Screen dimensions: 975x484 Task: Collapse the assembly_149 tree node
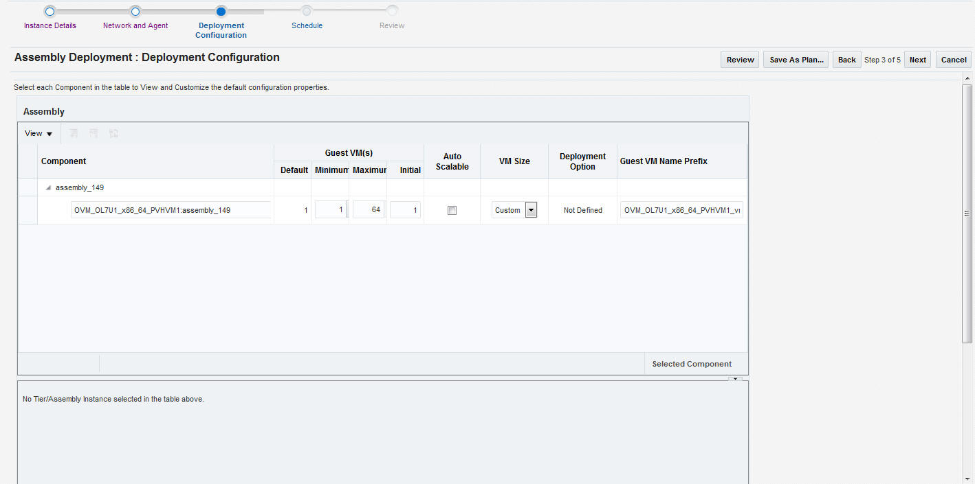(x=48, y=187)
